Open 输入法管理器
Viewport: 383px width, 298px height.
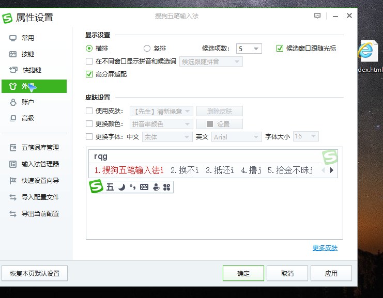pyautogui.click(x=34, y=164)
